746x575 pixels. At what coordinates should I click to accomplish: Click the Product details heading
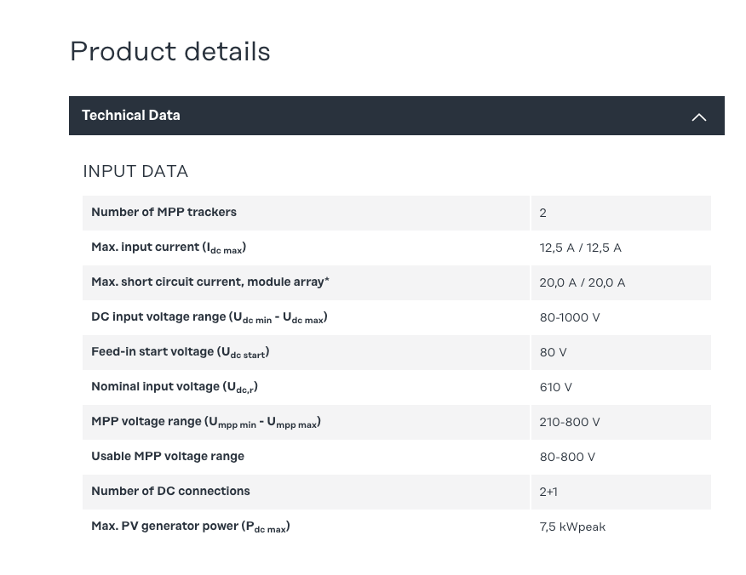pyautogui.click(x=169, y=52)
